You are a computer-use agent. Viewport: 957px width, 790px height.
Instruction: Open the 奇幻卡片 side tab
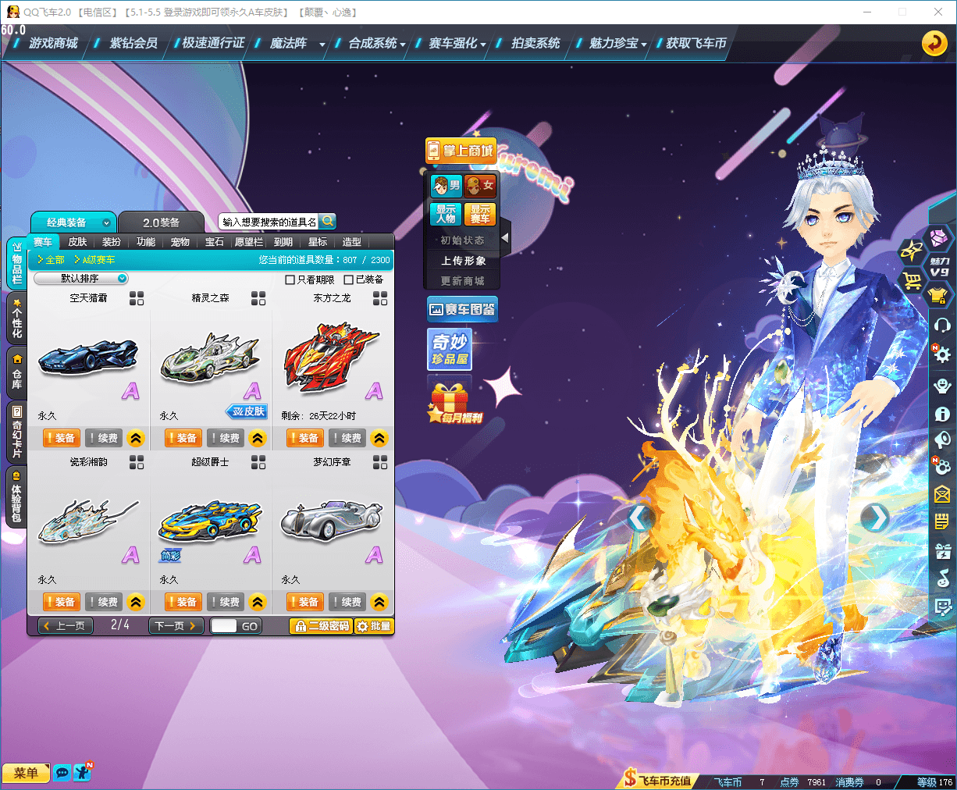(x=16, y=432)
